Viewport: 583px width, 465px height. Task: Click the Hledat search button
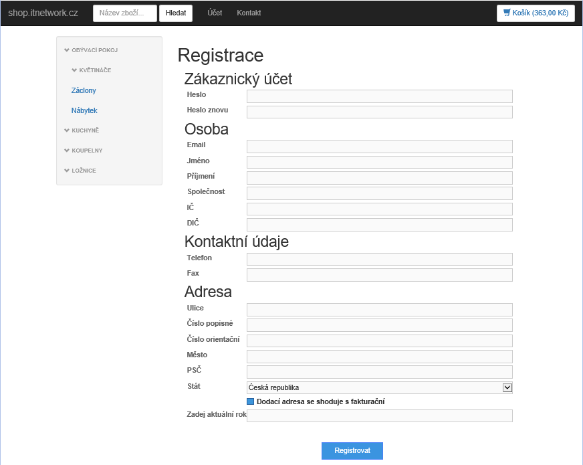(175, 13)
